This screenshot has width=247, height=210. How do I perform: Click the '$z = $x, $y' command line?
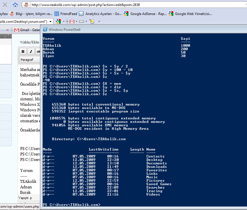(85, 91)
